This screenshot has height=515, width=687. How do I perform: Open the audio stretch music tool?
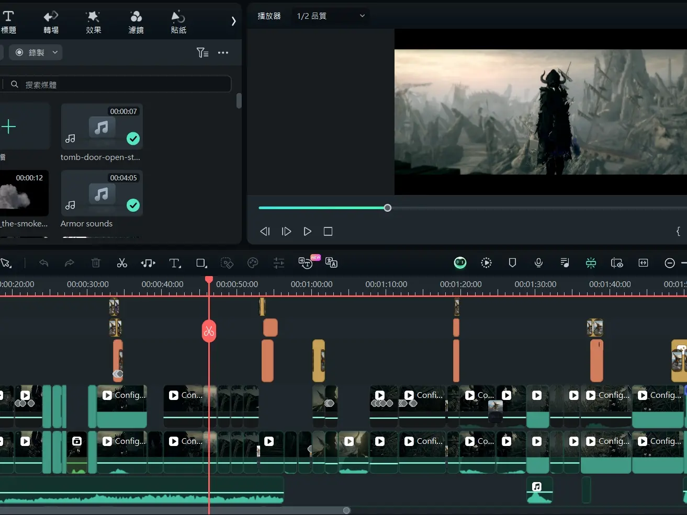tap(148, 263)
